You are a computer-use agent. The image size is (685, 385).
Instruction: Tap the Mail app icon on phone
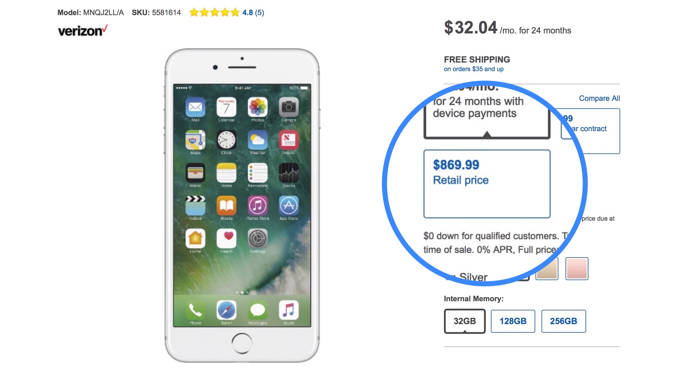pyautogui.click(x=195, y=107)
